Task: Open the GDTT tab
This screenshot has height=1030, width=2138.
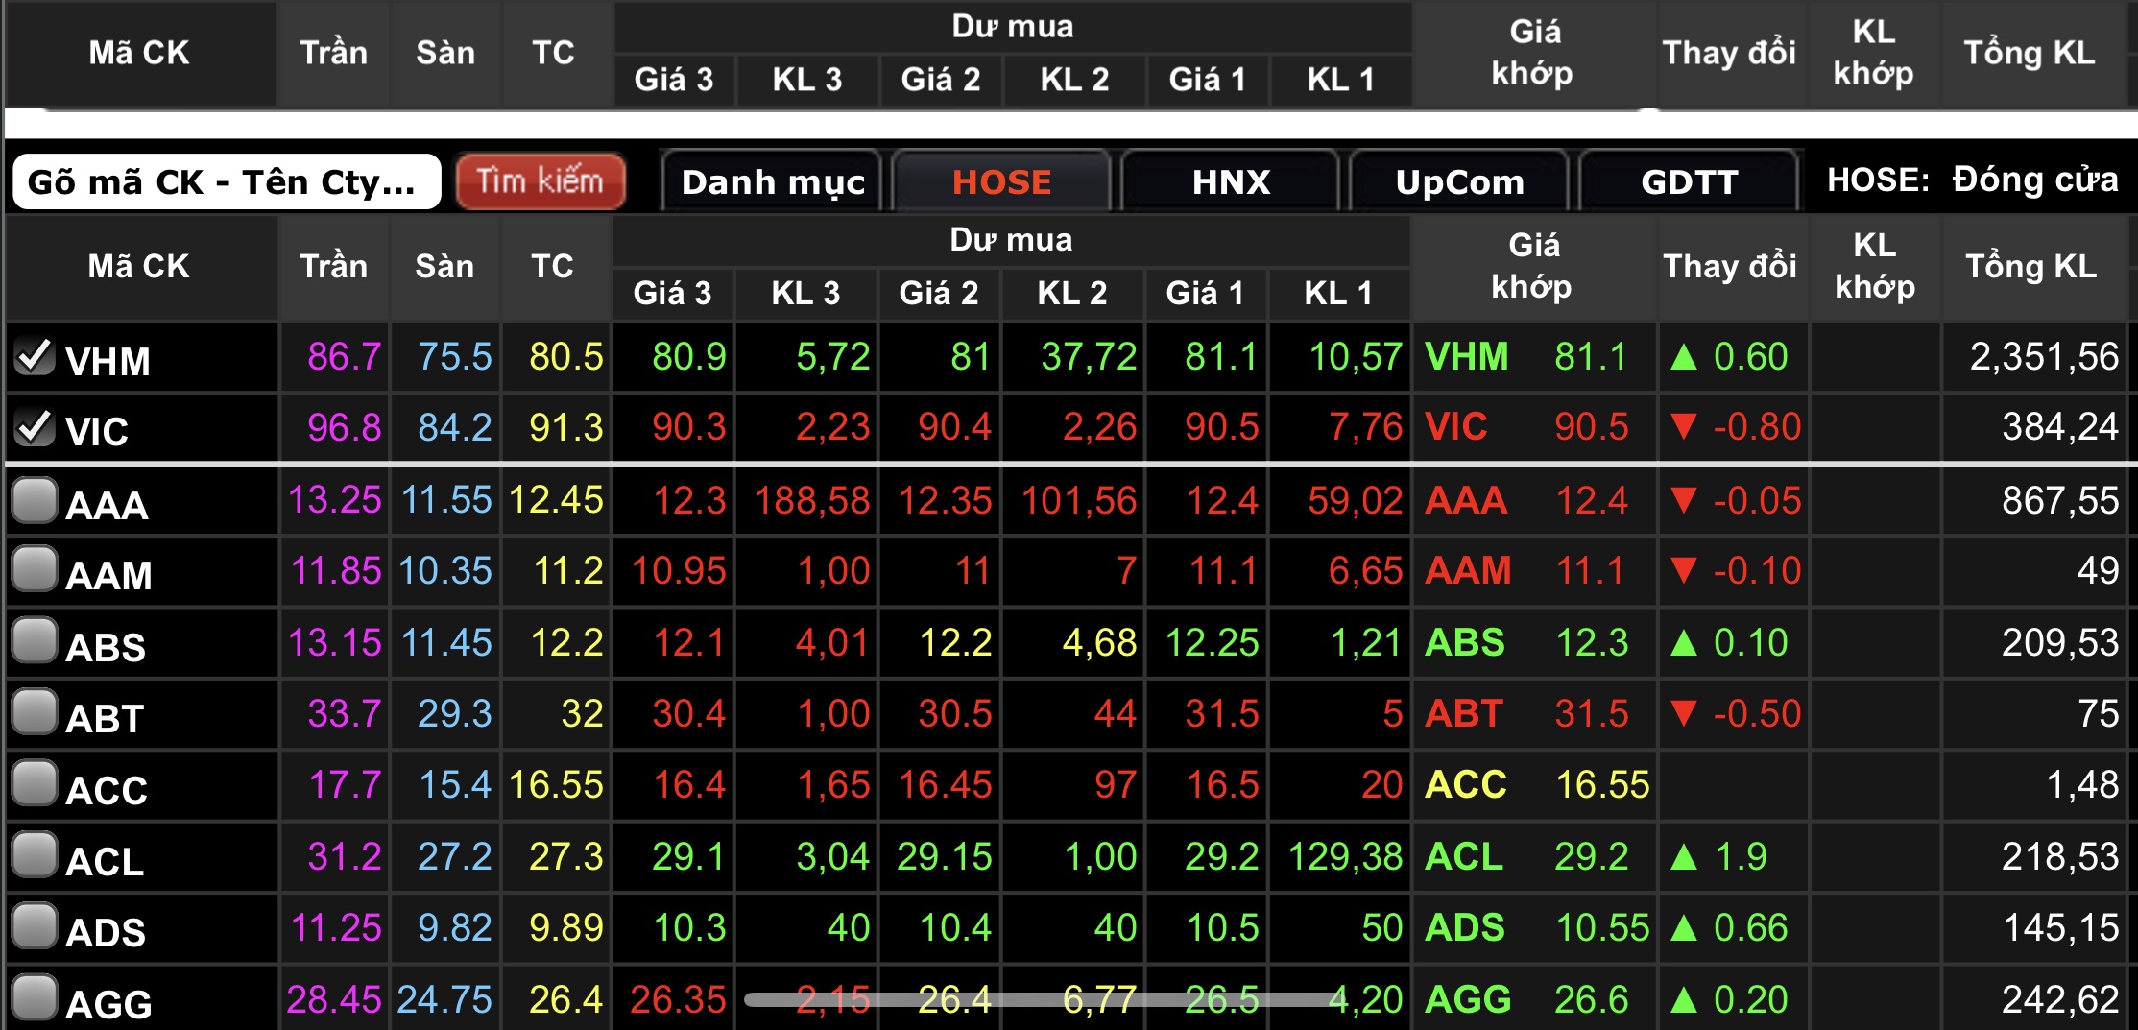Action: click(1689, 181)
